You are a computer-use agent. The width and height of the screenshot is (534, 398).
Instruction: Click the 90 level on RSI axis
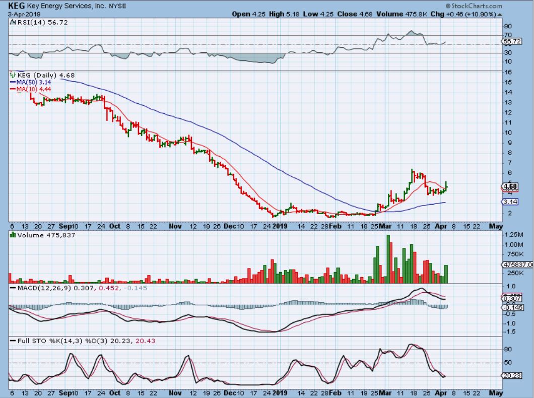pyautogui.click(x=508, y=26)
